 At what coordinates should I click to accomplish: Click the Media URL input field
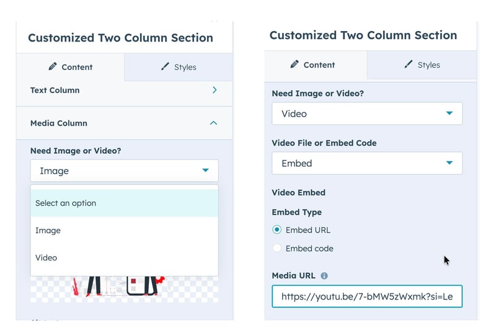coord(366,296)
